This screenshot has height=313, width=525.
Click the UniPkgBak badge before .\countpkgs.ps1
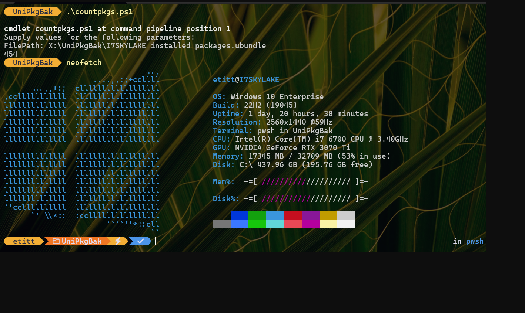click(x=33, y=12)
